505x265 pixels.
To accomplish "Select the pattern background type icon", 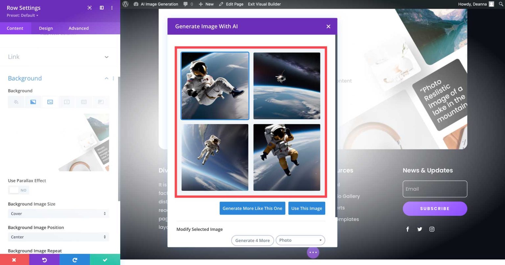I will point(84,102).
